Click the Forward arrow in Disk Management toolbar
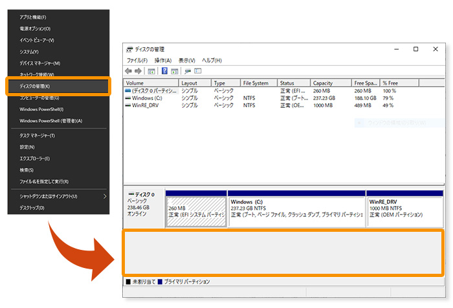 pos(138,71)
